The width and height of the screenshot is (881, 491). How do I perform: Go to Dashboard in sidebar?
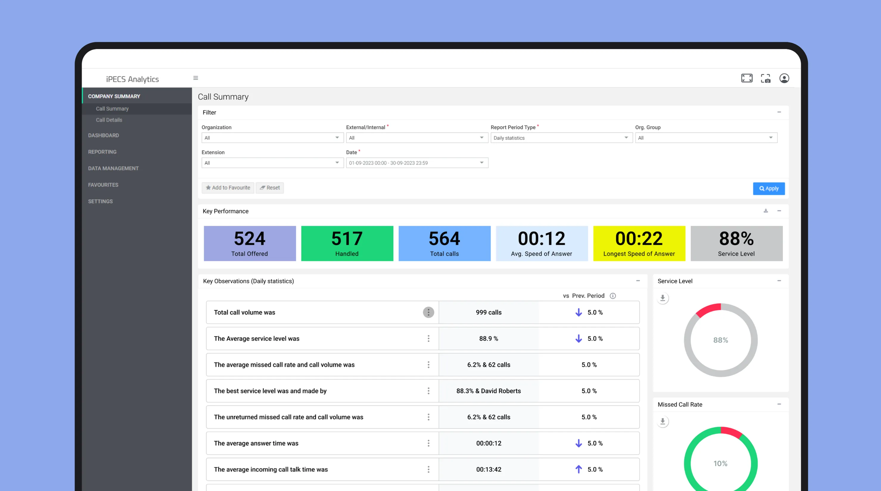coord(103,135)
